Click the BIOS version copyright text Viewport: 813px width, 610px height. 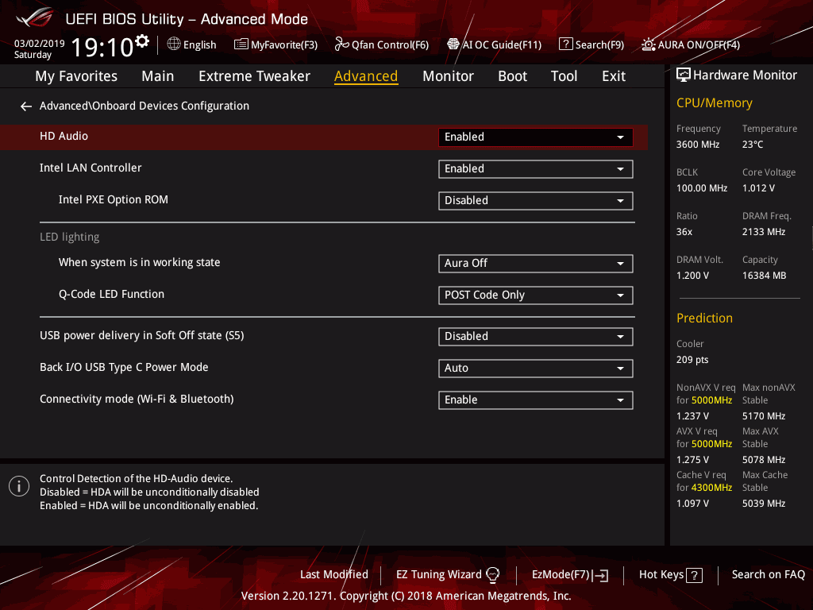[406, 596]
